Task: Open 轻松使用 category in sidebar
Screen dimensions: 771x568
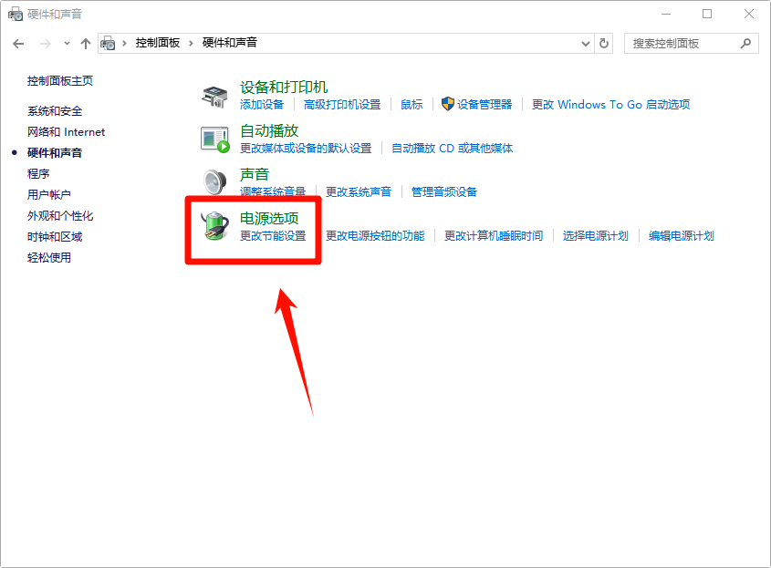Action: 49,257
